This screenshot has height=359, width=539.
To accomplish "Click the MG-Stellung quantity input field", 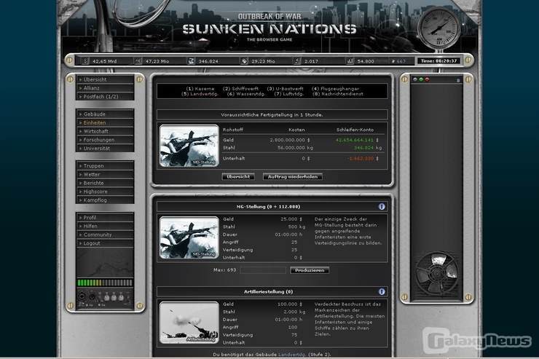I will pyautogui.click(x=263, y=270).
